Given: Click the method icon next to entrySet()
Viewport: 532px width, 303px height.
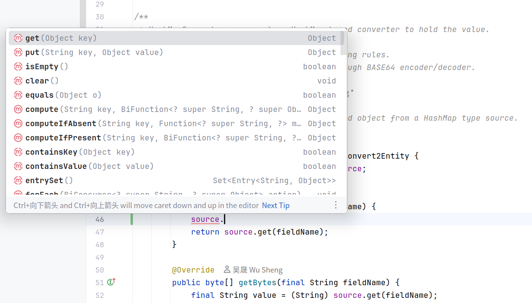Looking at the screenshot, I should pos(18,181).
